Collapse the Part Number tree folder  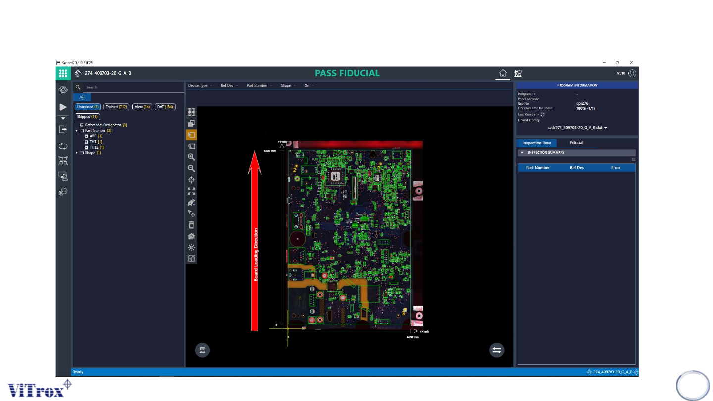tap(77, 131)
